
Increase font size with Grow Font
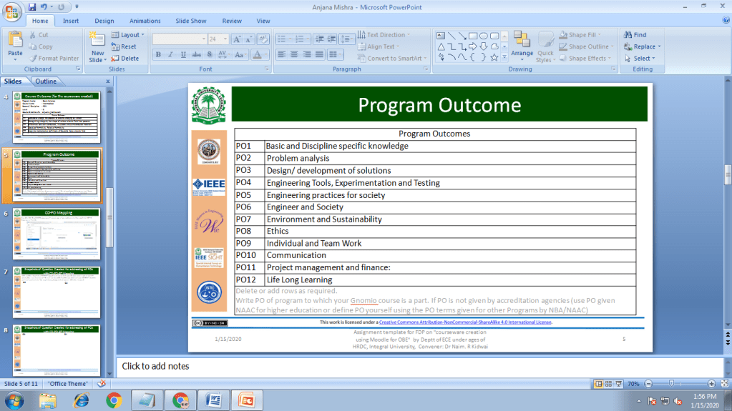pos(237,39)
